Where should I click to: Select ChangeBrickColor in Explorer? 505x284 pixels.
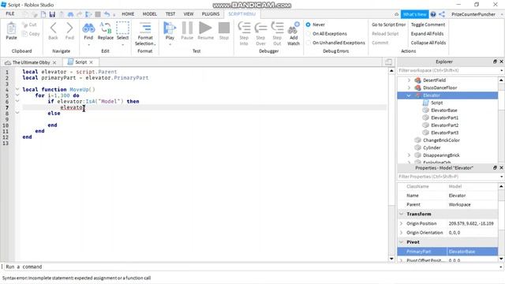point(441,140)
